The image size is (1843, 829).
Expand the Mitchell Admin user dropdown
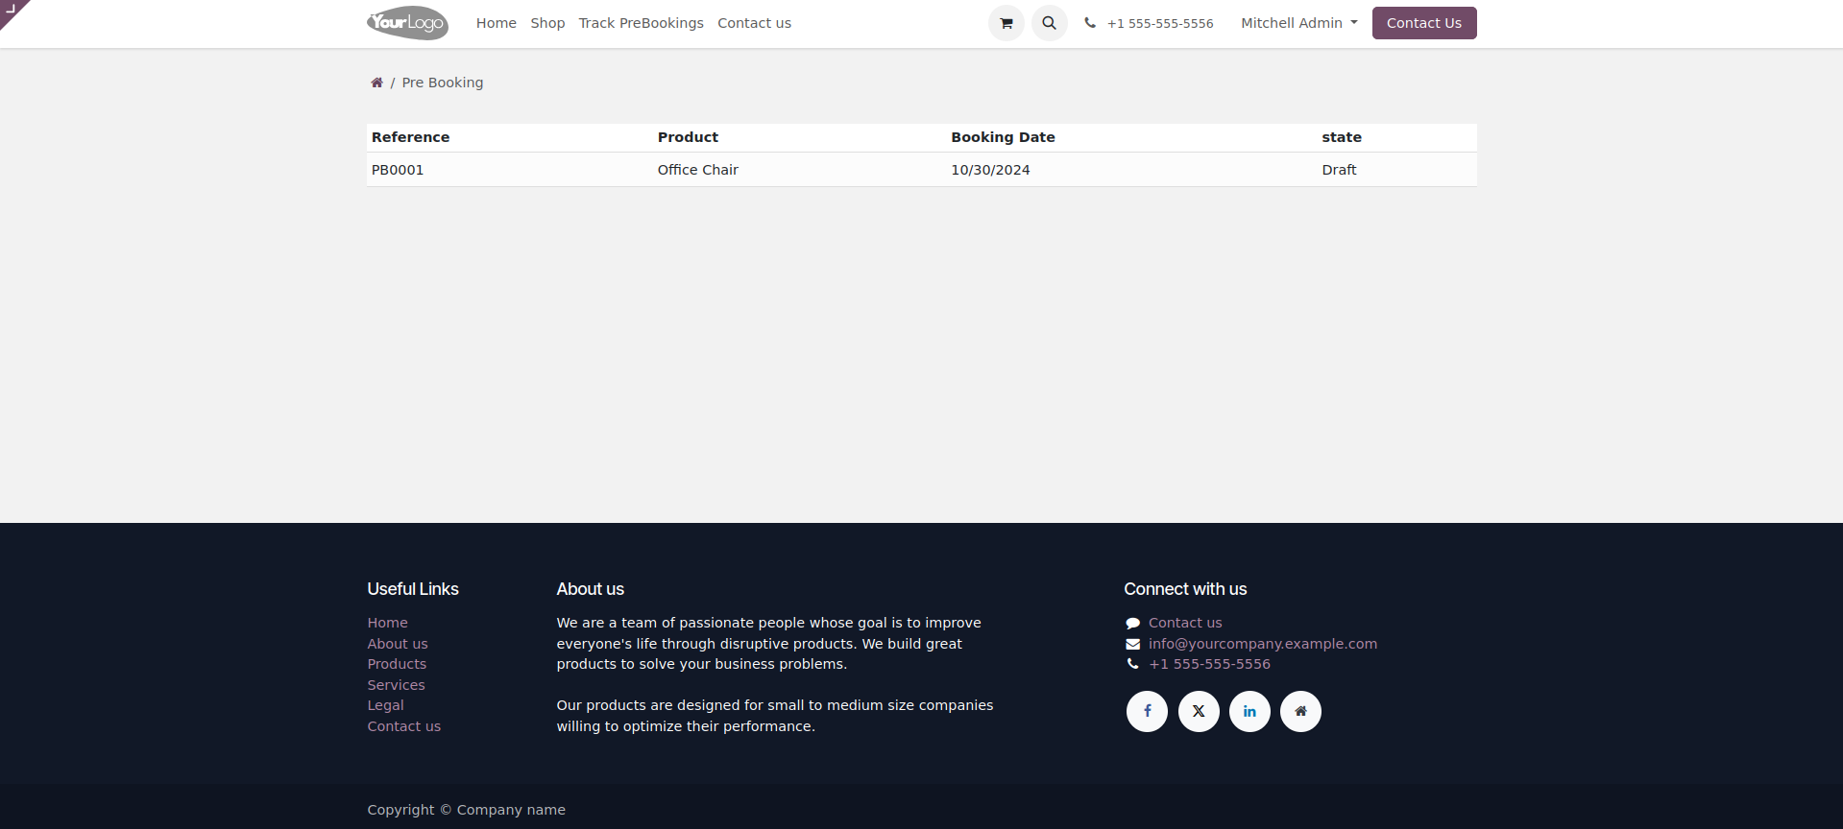[x=1299, y=23]
